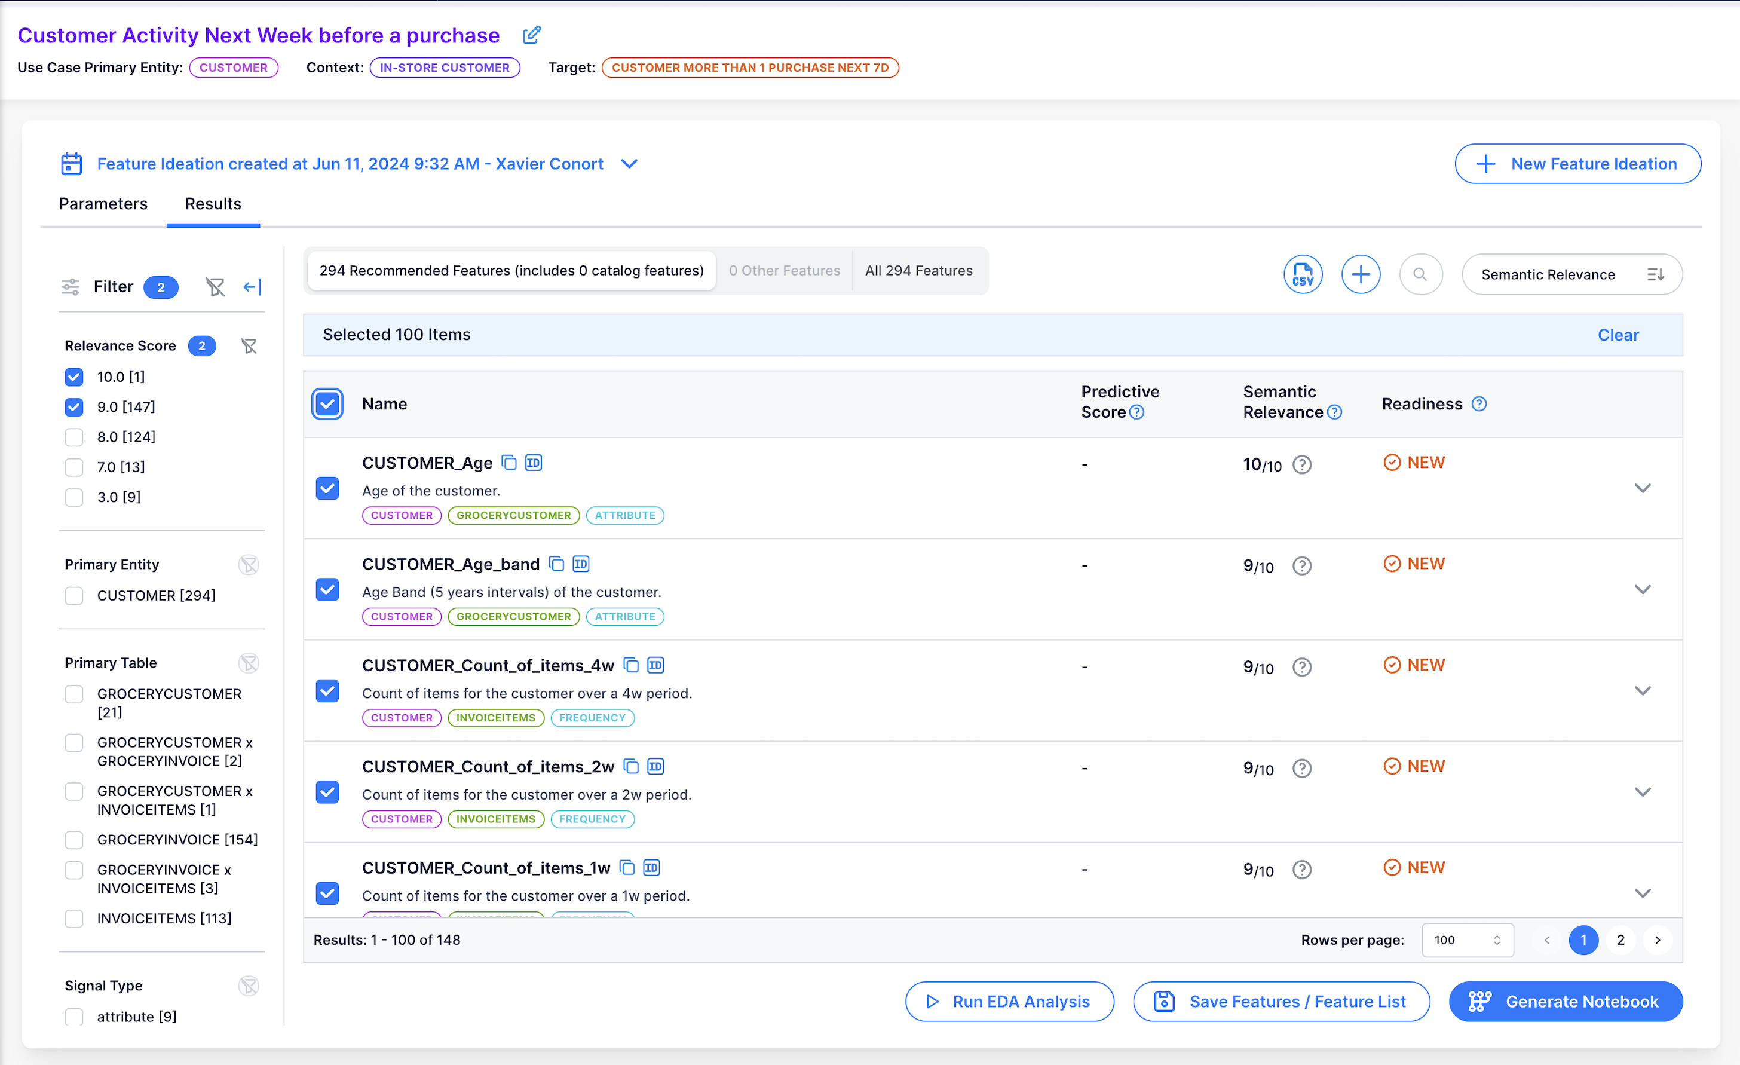Click current page 1 button

(x=1583, y=940)
